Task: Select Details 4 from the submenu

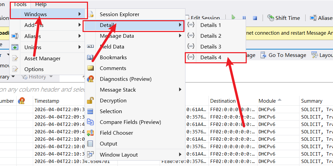Action: click(x=210, y=58)
